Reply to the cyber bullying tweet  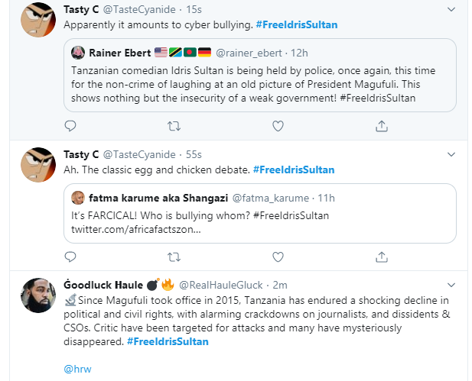70,125
